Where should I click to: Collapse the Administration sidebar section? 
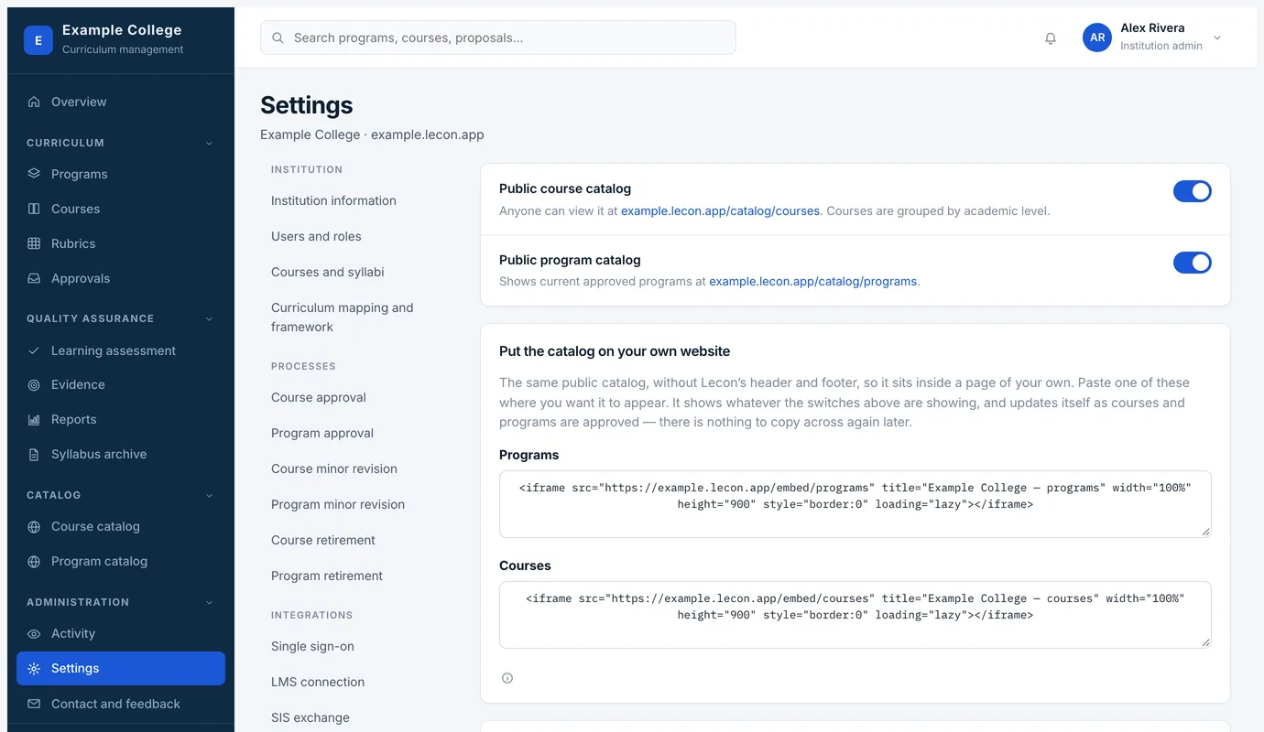[x=209, y=603]
